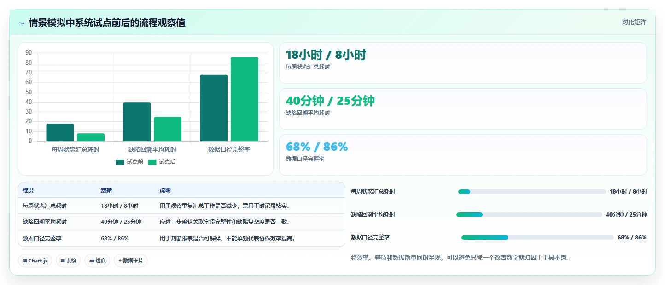Viewport: 665px width, 285px height.
Task: Toggle 试点后 legend entry in the chart
Action: 162,162
